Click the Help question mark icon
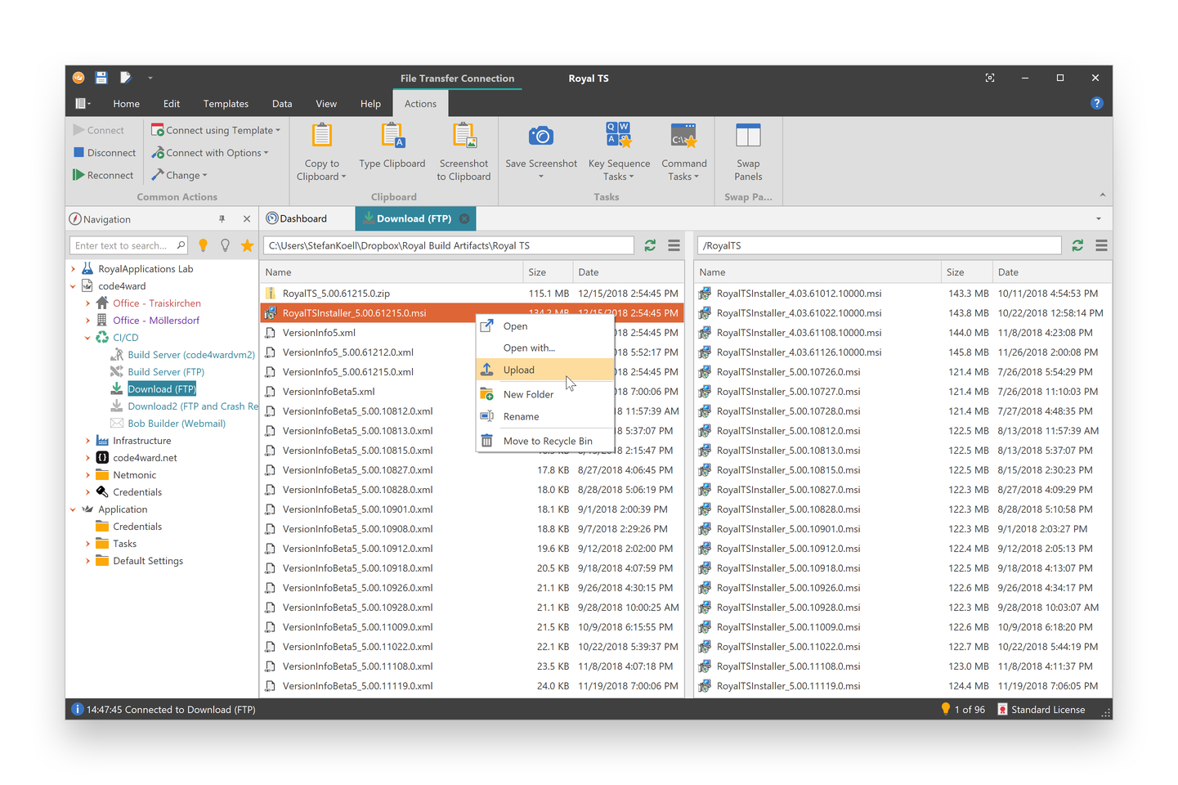The height and width of the screenshot is (785, 1178). (x=1096, y=103)
